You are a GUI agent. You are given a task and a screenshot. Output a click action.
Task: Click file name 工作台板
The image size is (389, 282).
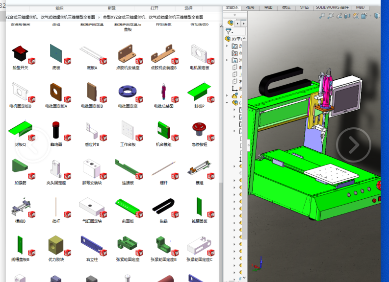[128, 144]
